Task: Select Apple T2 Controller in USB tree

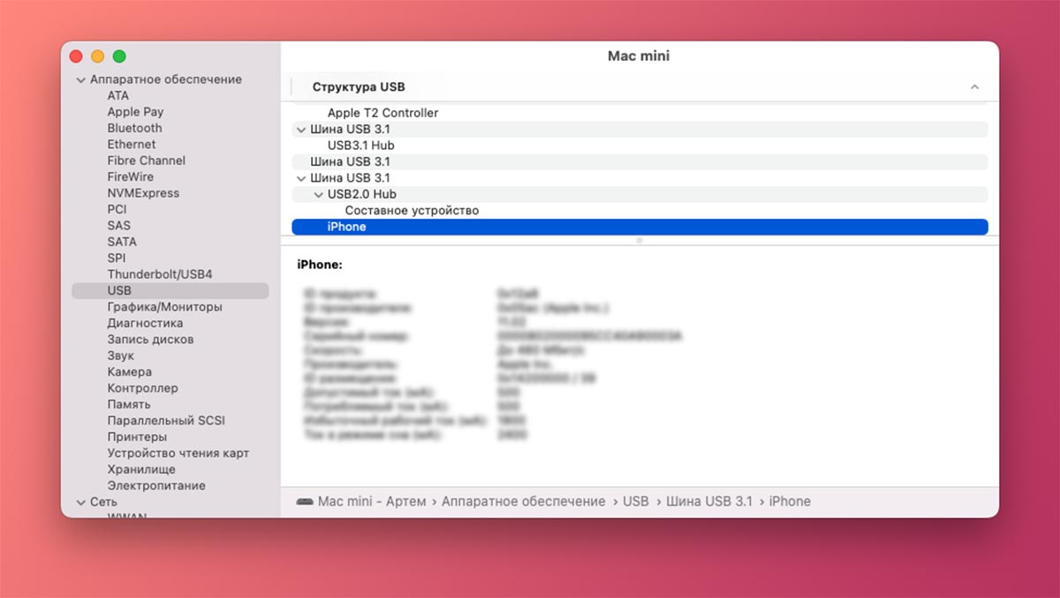Action: click(x=382, y=113)
